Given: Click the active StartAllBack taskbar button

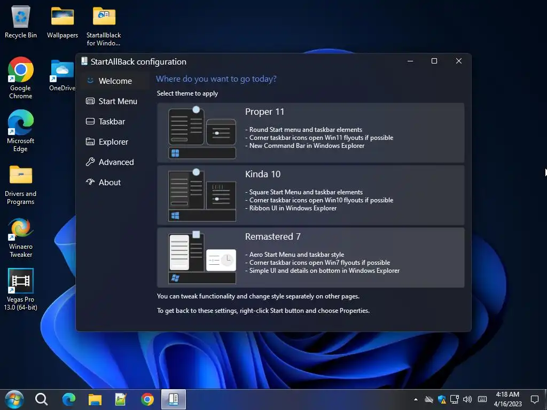Looking at the screenshot, I should (174, 399).
